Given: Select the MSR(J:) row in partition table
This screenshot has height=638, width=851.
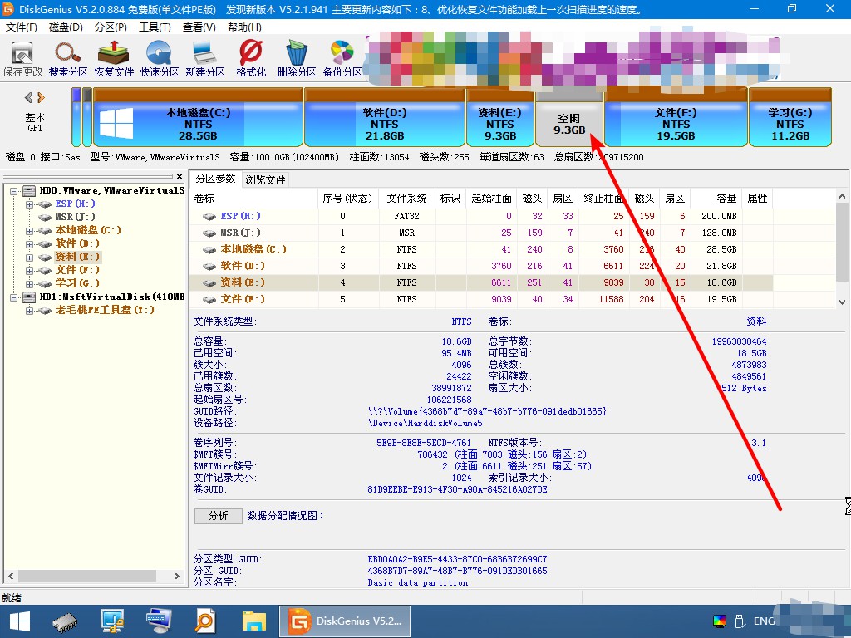Looking at the screenshot, I should coord(481,233).
